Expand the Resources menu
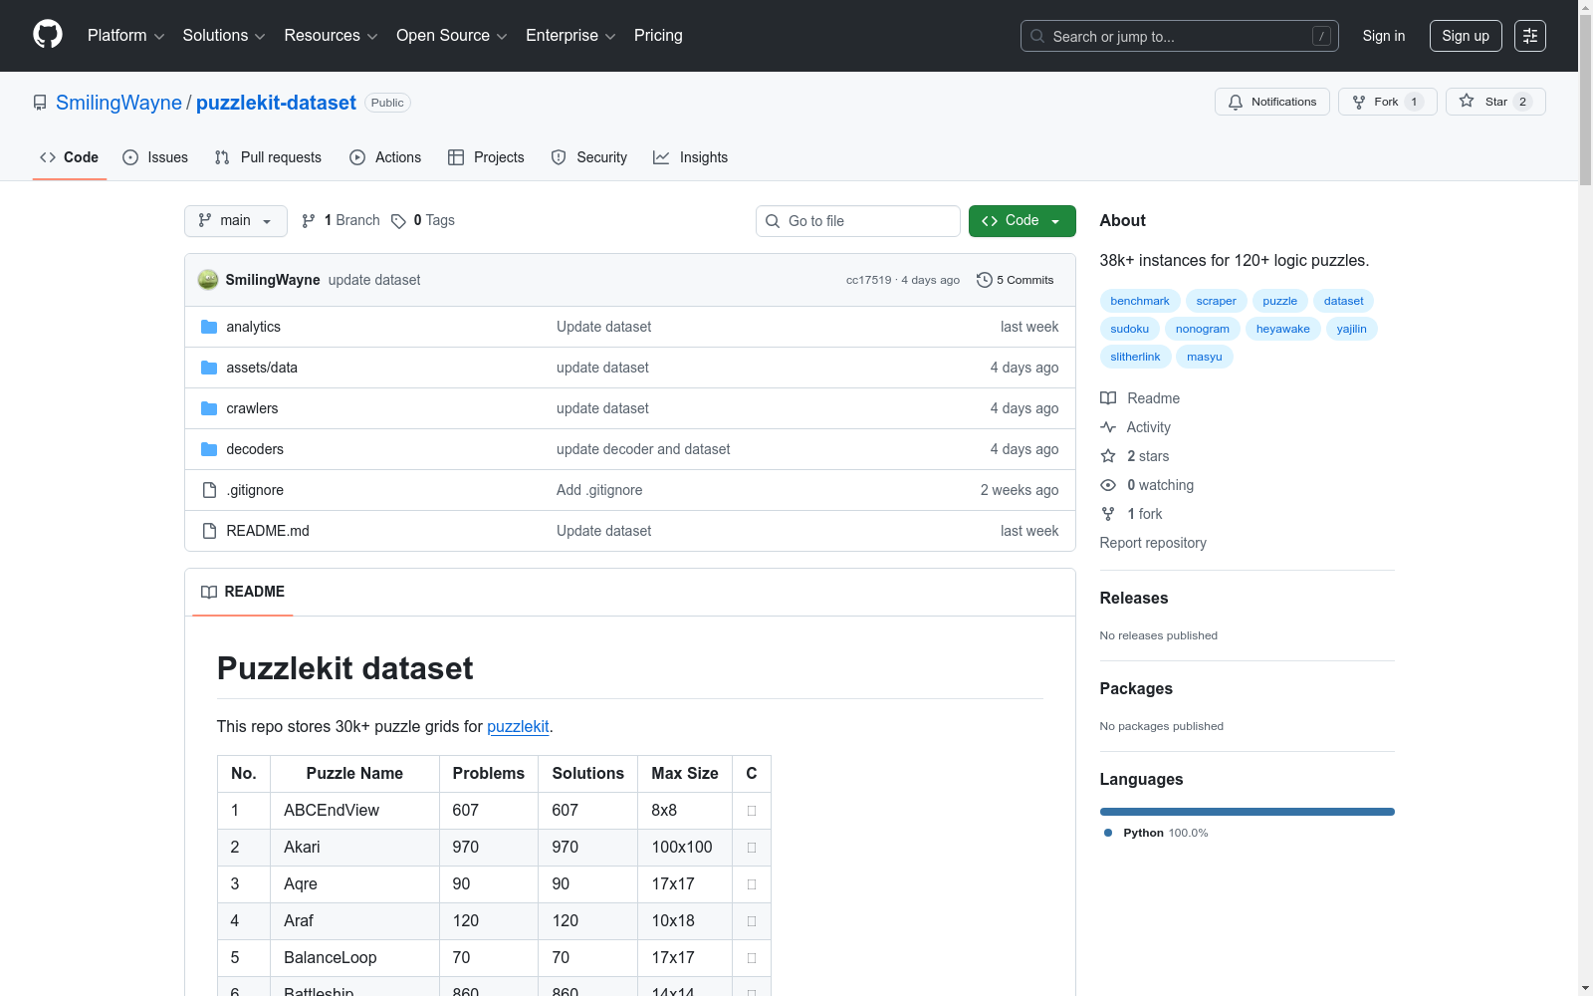1593x996 pixels. (x=331, y=36)
